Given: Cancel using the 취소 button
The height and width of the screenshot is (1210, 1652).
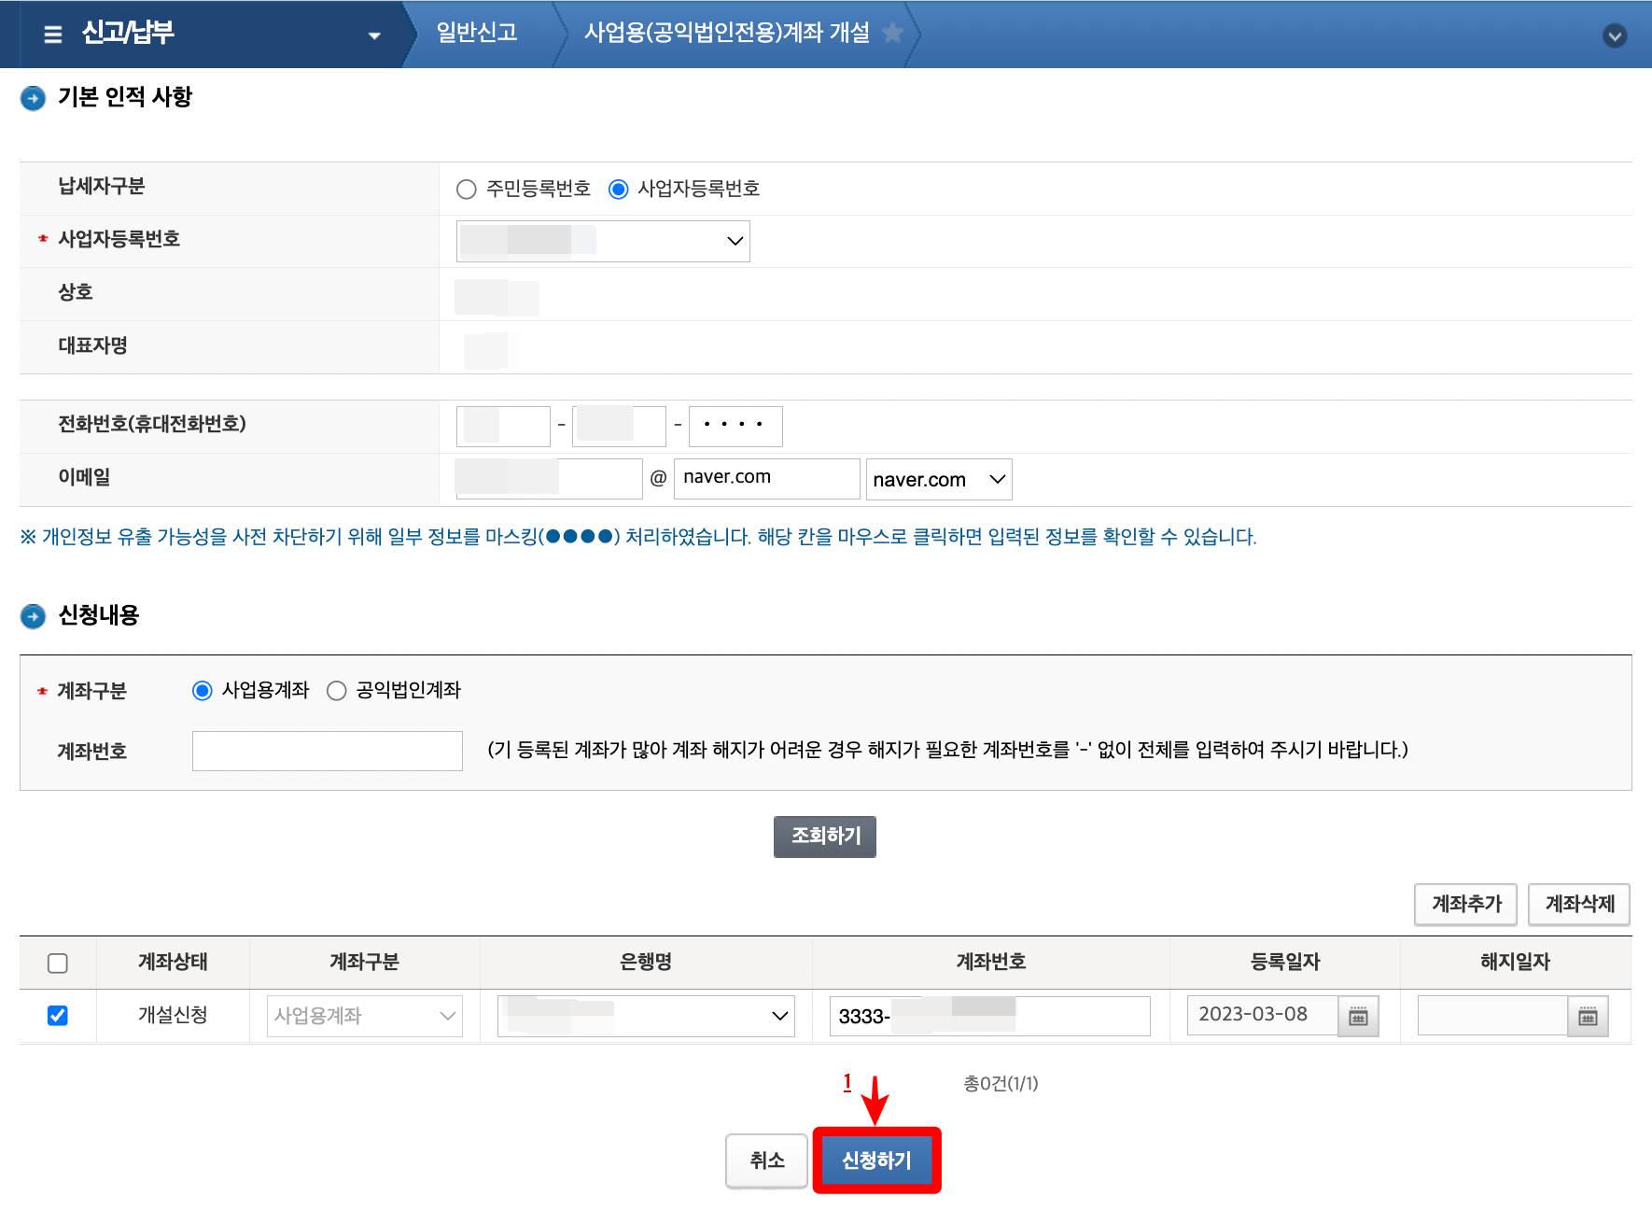Looking at the screenshot, I should click(766, 1161).
